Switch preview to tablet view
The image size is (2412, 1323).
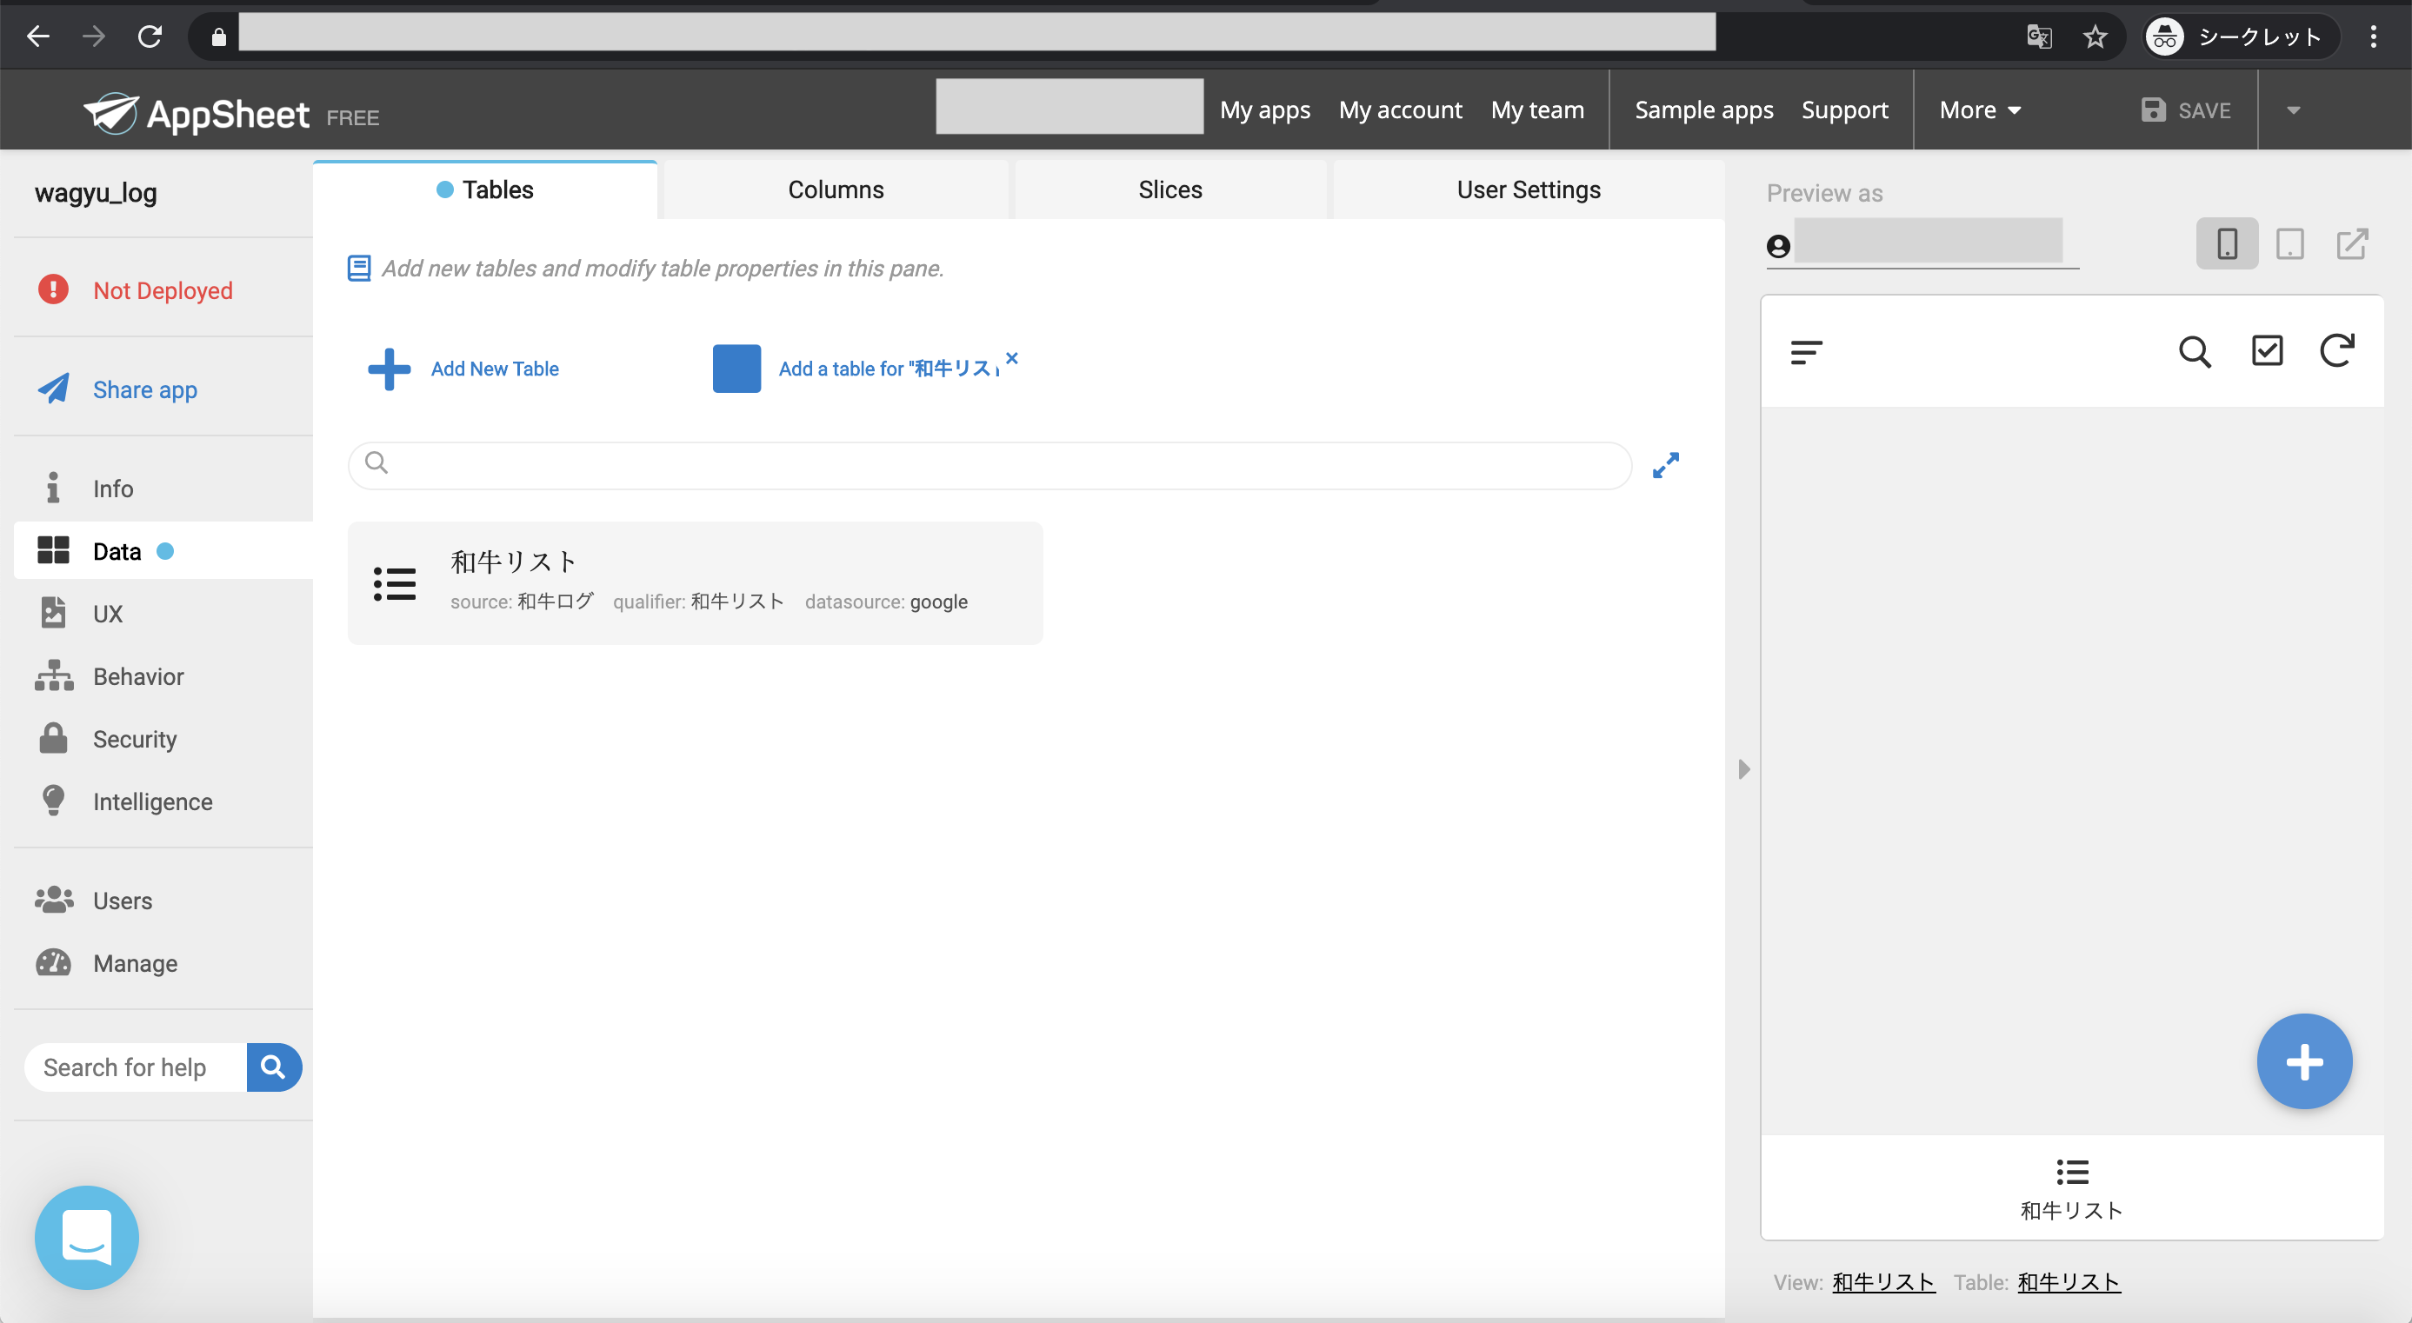tap(2290, 243)
